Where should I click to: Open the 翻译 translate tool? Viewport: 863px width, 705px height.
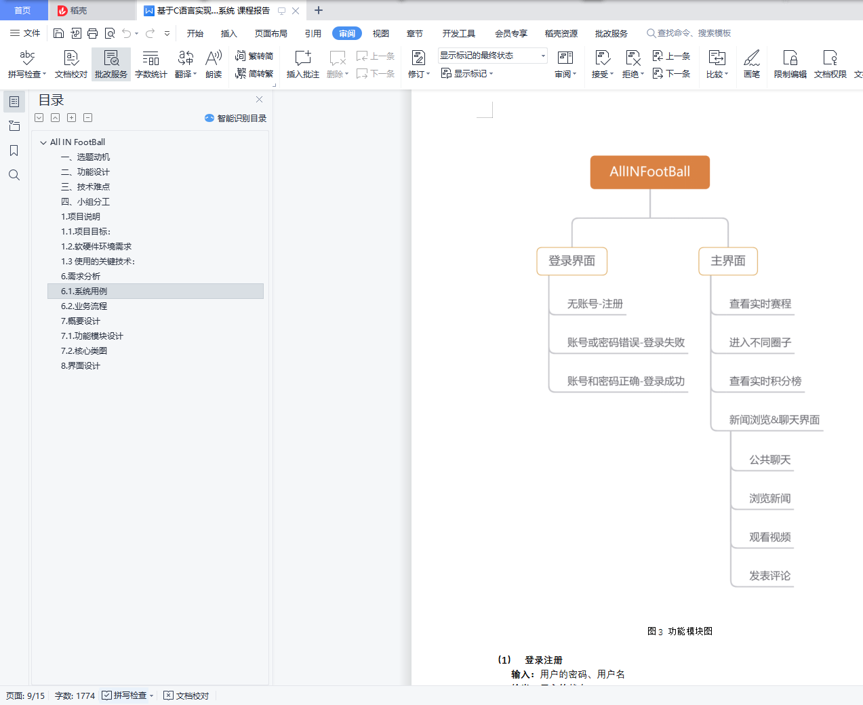186,64
